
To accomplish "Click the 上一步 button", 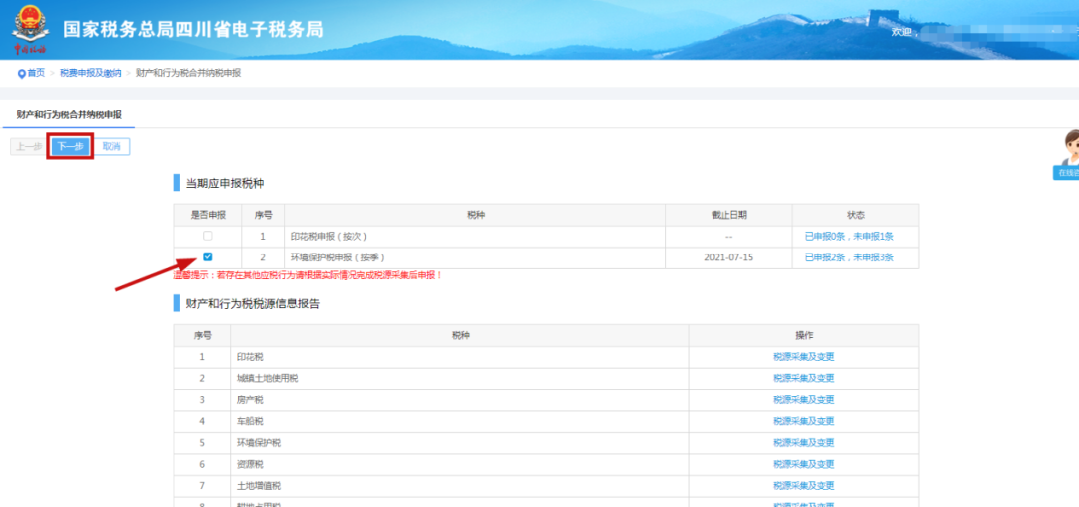I will [x=29, y=147].
